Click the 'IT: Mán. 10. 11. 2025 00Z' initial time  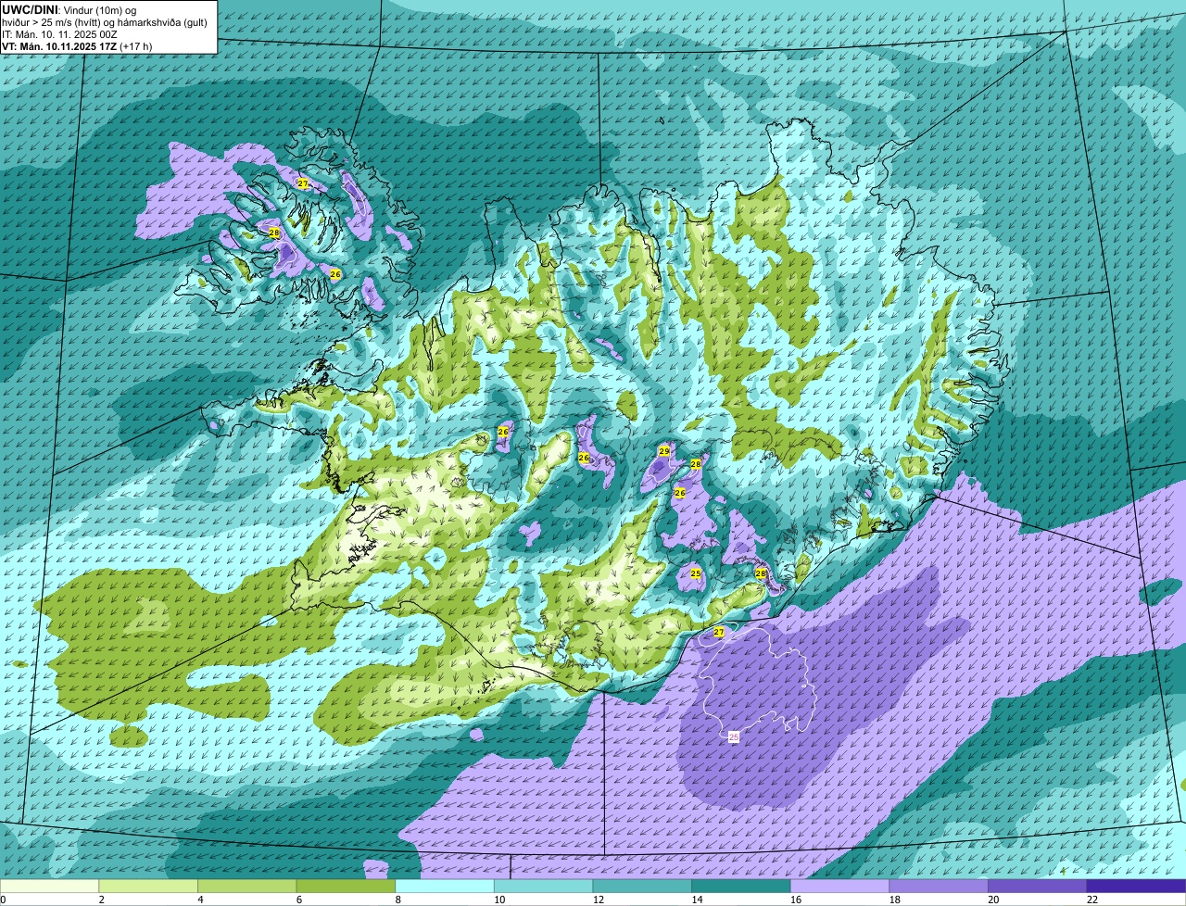tap(60, 33)
